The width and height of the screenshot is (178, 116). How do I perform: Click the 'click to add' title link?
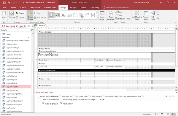(x=118, y=96)
